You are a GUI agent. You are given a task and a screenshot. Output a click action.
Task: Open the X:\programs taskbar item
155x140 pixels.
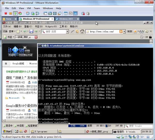[43, 131]
